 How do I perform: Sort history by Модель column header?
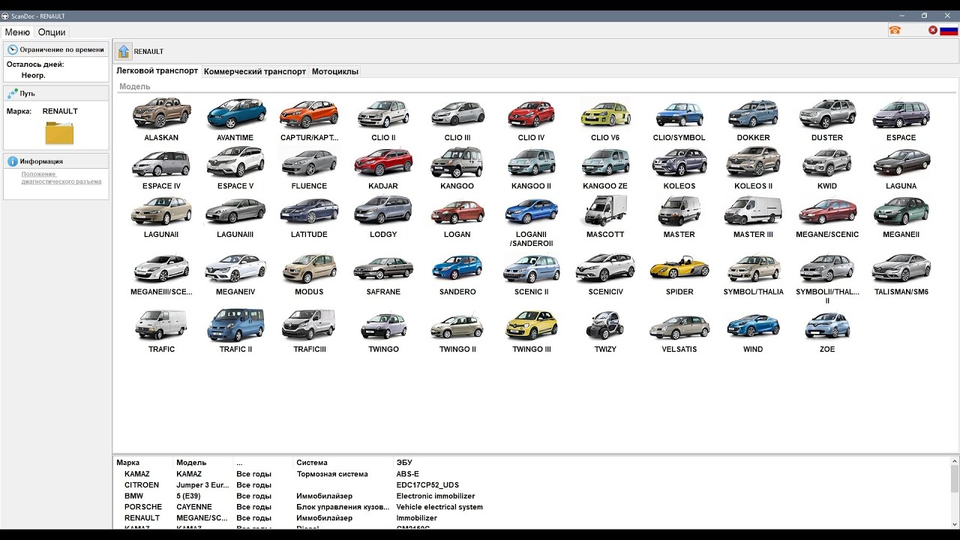pyautogui.click(x=202, y=463)
